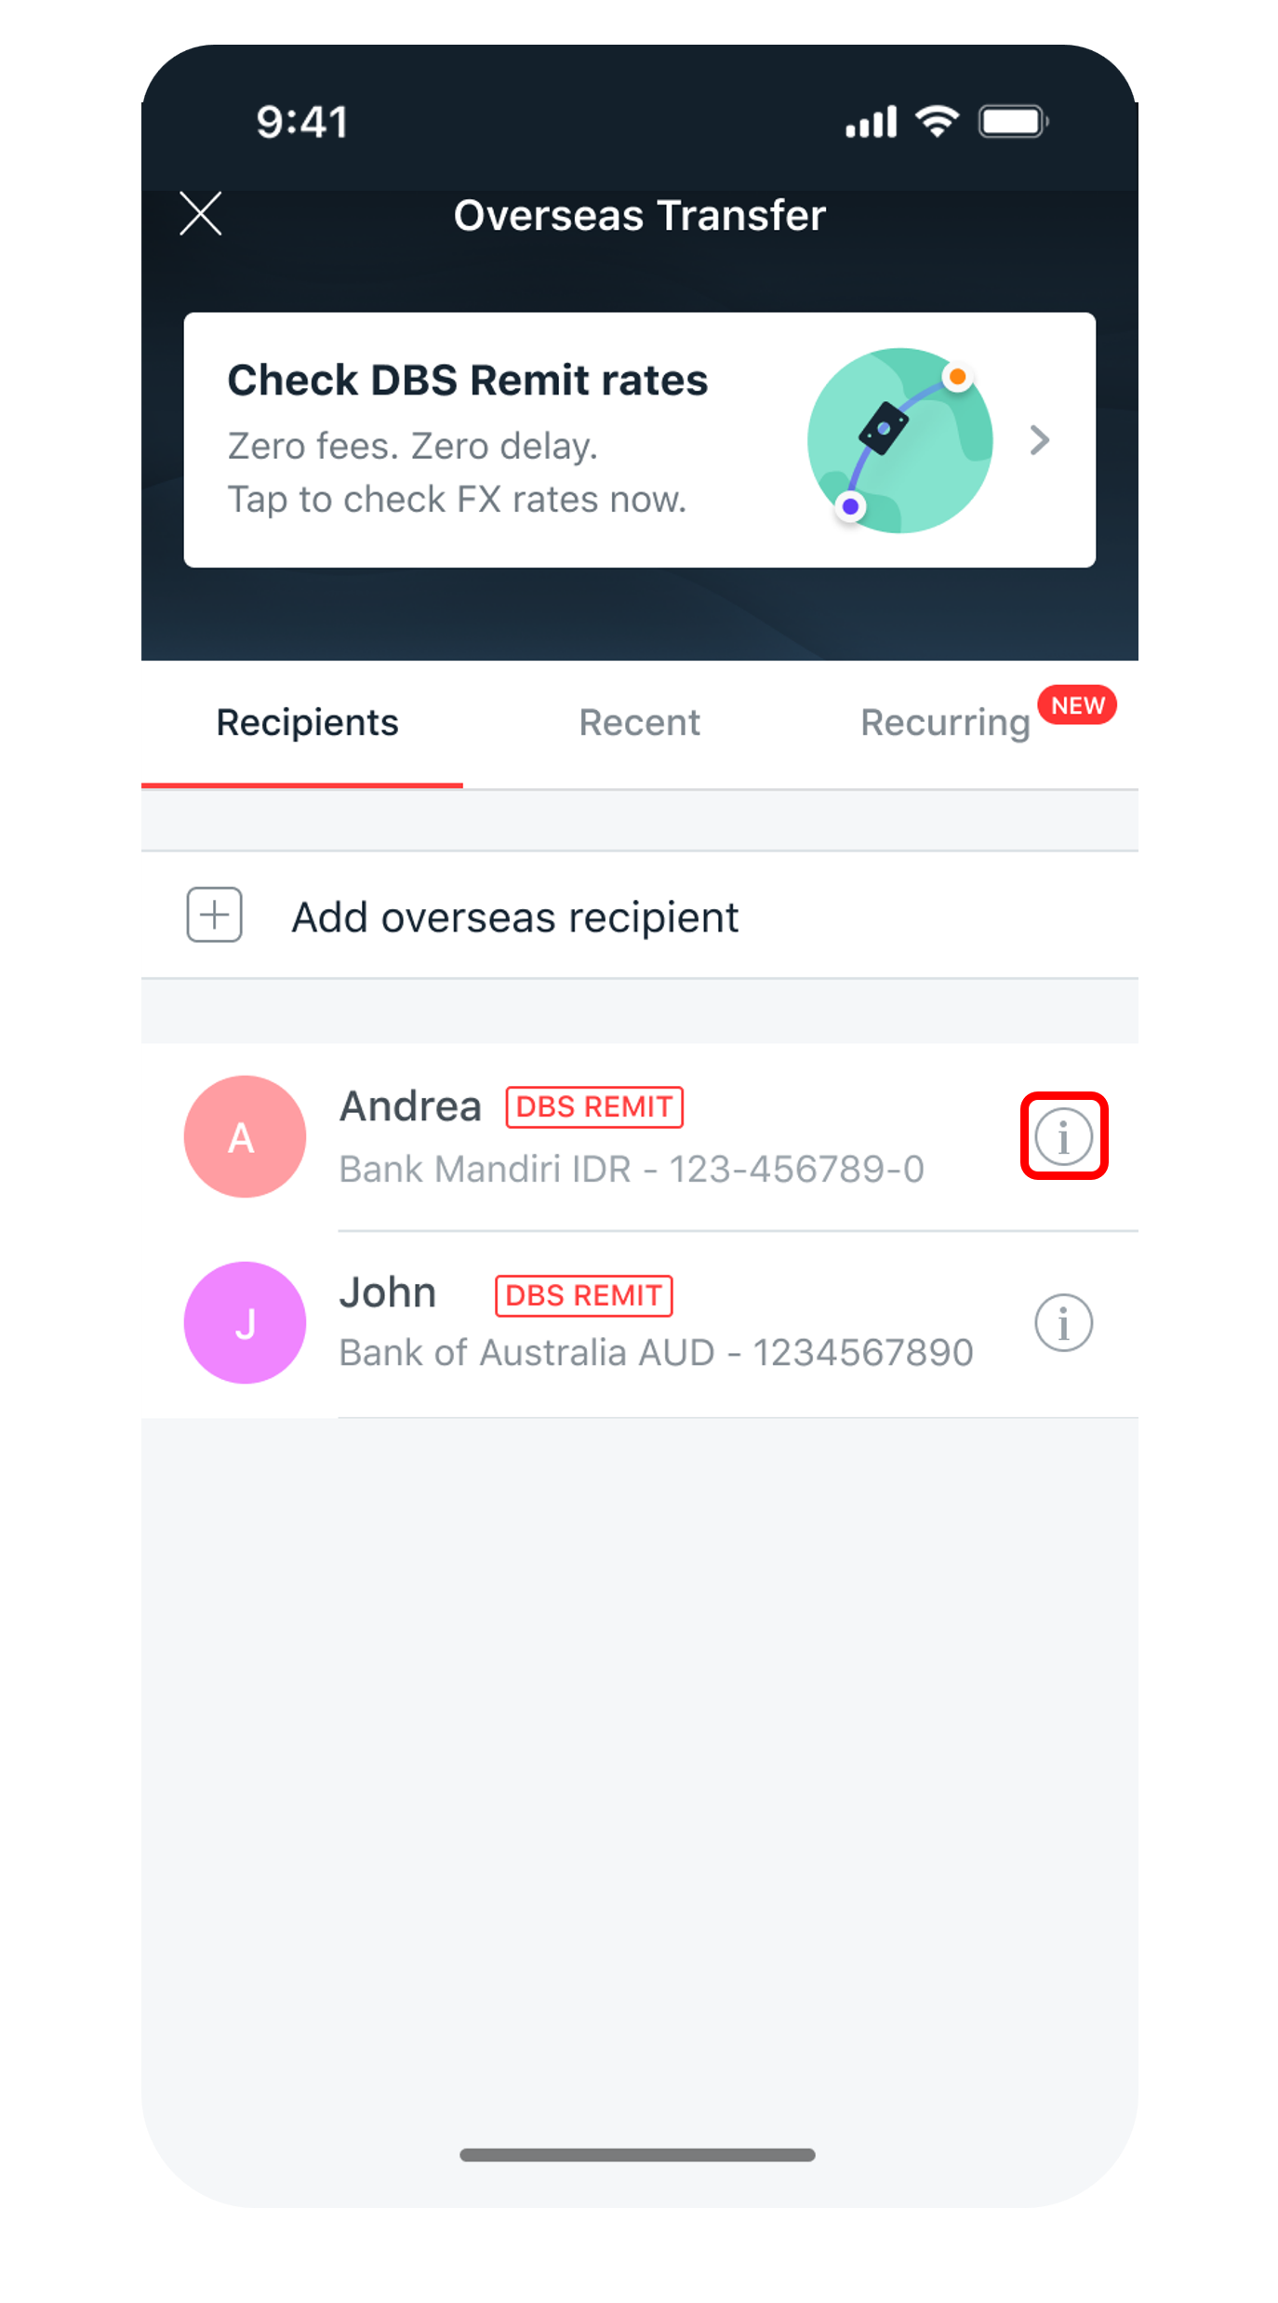The image size is (1278, 2303).
Task: Switch to the Recent tab
Action: 639,724
